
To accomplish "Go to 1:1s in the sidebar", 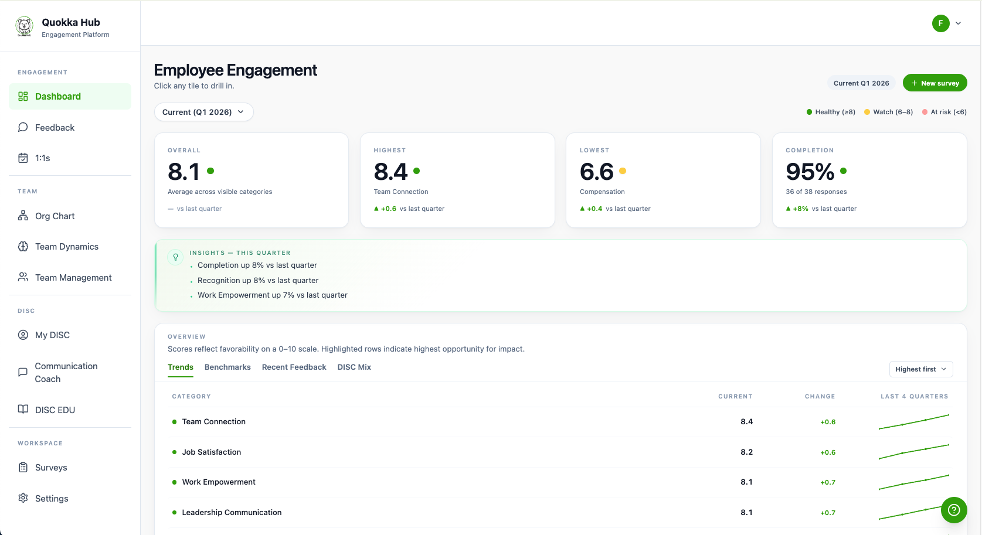I will pyautogui.click(x=70, y=158).
